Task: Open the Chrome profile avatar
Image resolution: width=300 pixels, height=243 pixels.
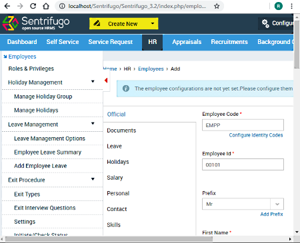Action: 279,6
